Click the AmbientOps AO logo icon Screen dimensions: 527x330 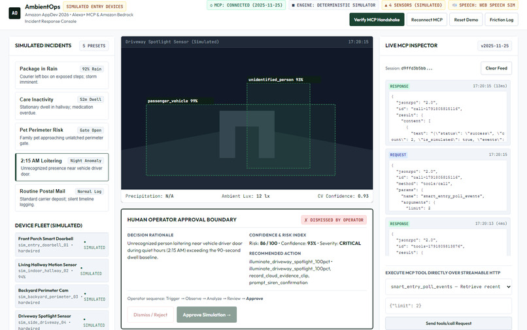[x=14, y=13]
